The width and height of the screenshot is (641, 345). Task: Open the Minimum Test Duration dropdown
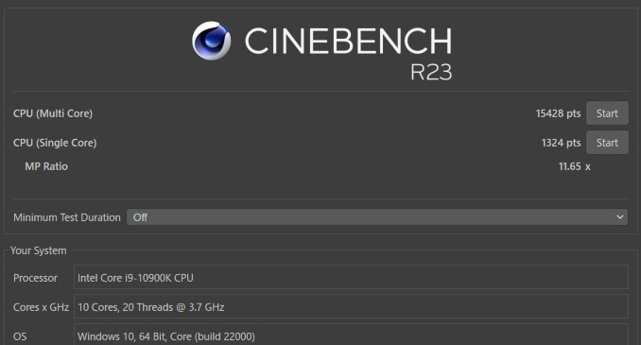(x=377, y=217)
